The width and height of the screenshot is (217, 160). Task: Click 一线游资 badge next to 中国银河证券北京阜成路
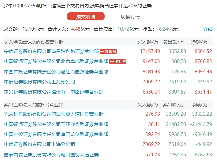pos(118,62)
